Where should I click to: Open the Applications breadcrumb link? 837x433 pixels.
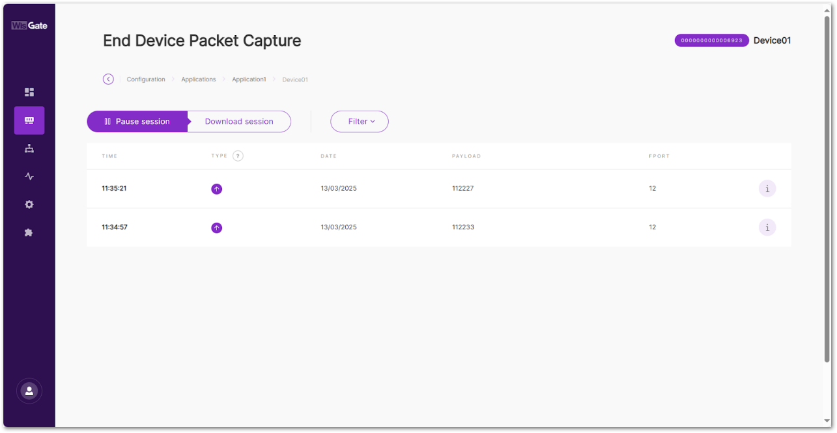199,79
